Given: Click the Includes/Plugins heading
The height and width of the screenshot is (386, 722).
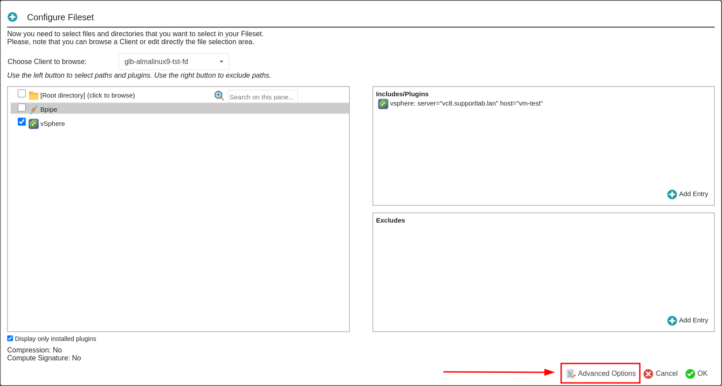Looking at the screenshot, I should [402, 94].
